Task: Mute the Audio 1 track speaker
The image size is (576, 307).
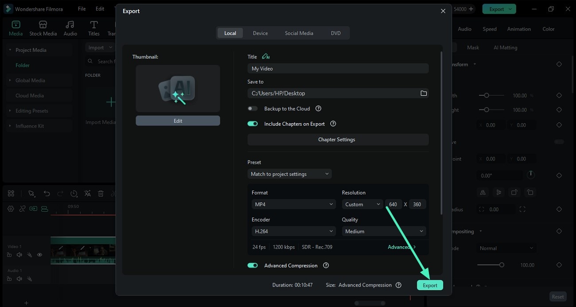Action: (19, 279)
